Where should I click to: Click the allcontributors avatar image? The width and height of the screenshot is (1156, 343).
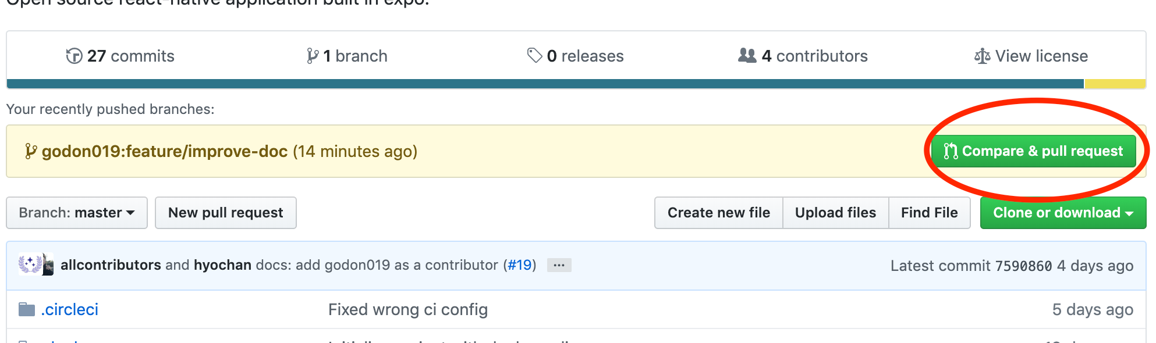point(30,265)
